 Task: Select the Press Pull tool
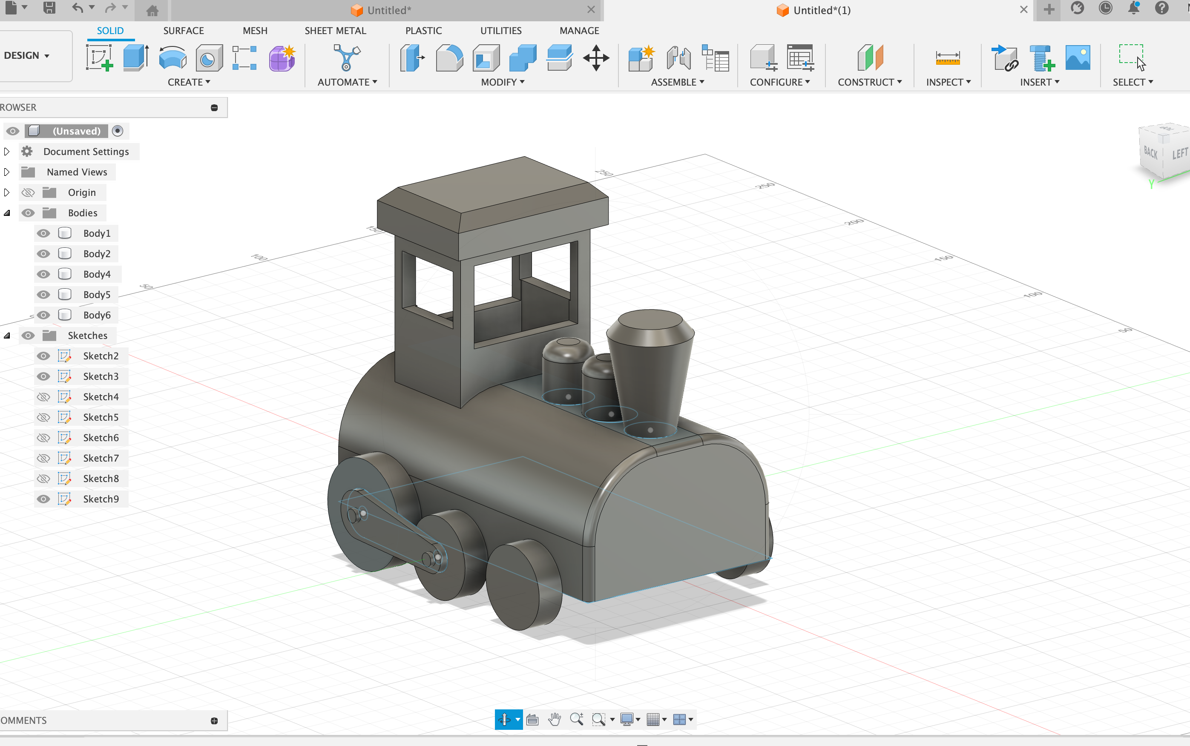[412, 58]
